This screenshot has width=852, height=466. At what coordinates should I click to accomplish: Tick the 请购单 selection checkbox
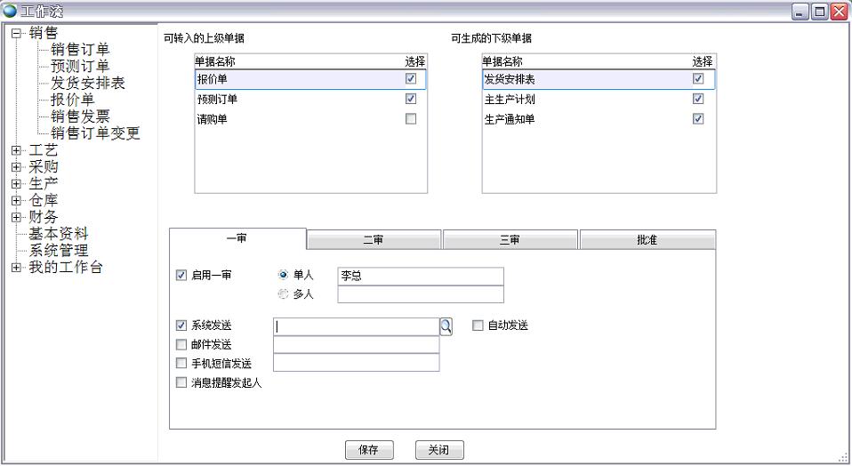[x=410, y=119]
